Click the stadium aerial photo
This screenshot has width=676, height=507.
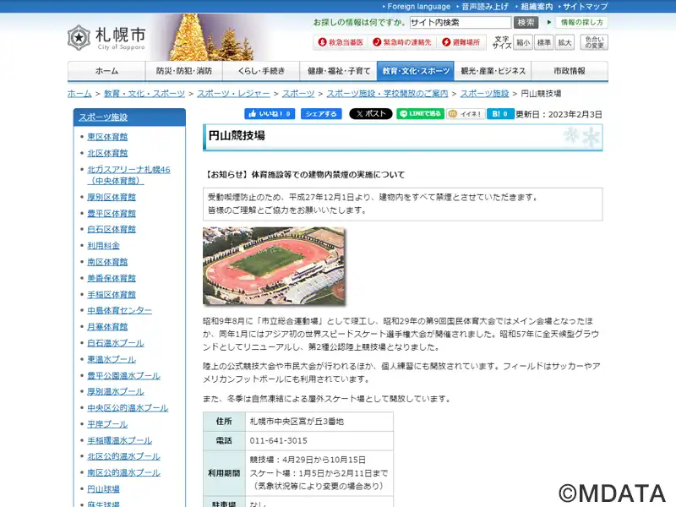coord(274,266)
